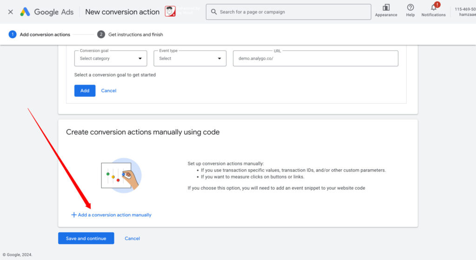Click Cancel next to the Add button
The width and height of the screenshot is (476, 260).
click(109, 91)
